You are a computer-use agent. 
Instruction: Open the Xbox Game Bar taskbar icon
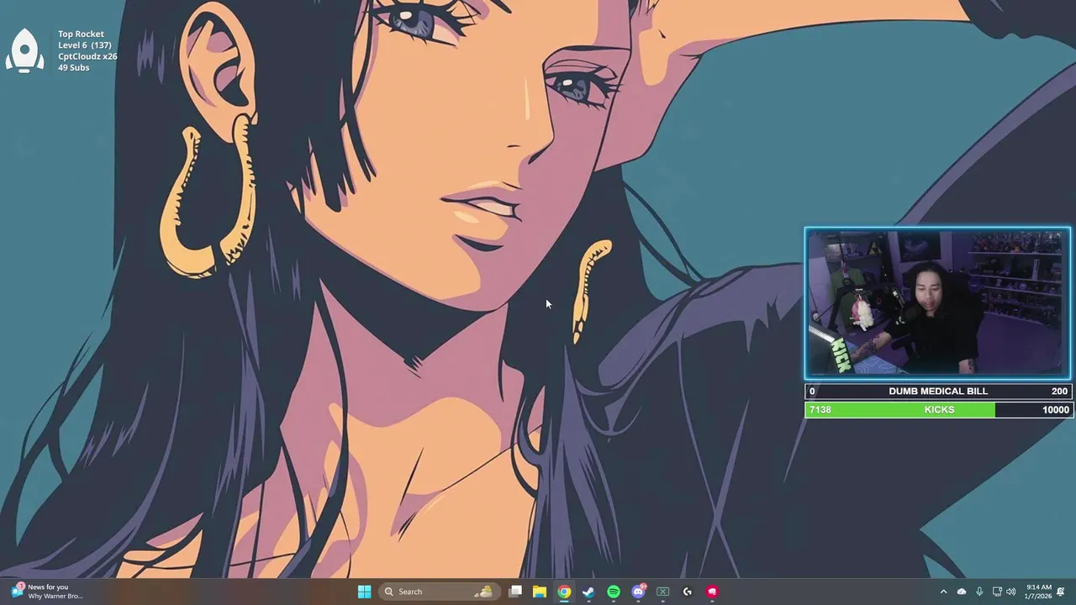tap(662, 592)
